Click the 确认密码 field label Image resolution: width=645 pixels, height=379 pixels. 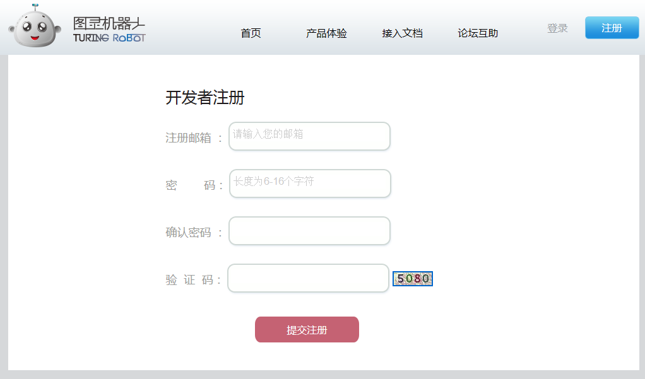click(x=189, y=232)
